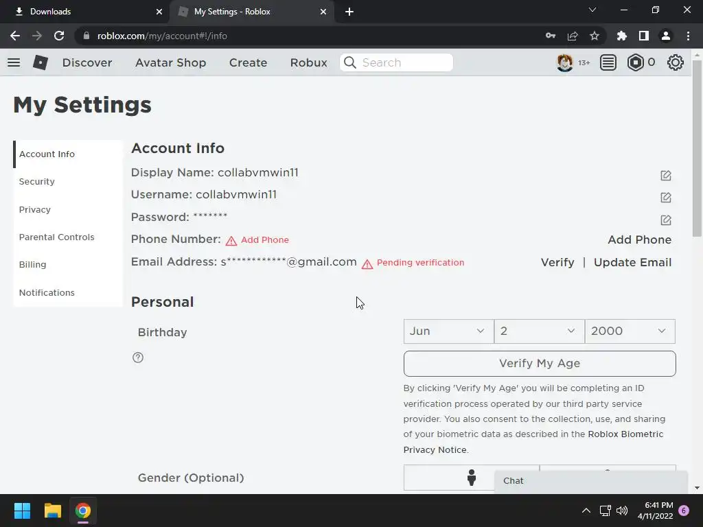Edit the Display Name with pencil icon
This screenshot has width=703, height=527.
[666, 175]
